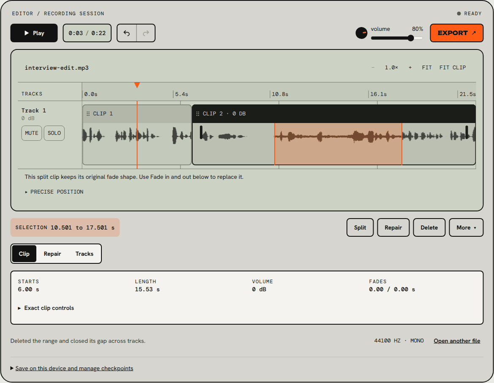Click the round volume knob icon
The height and width of the screenshot is (383, 494).
pos(361,33)
